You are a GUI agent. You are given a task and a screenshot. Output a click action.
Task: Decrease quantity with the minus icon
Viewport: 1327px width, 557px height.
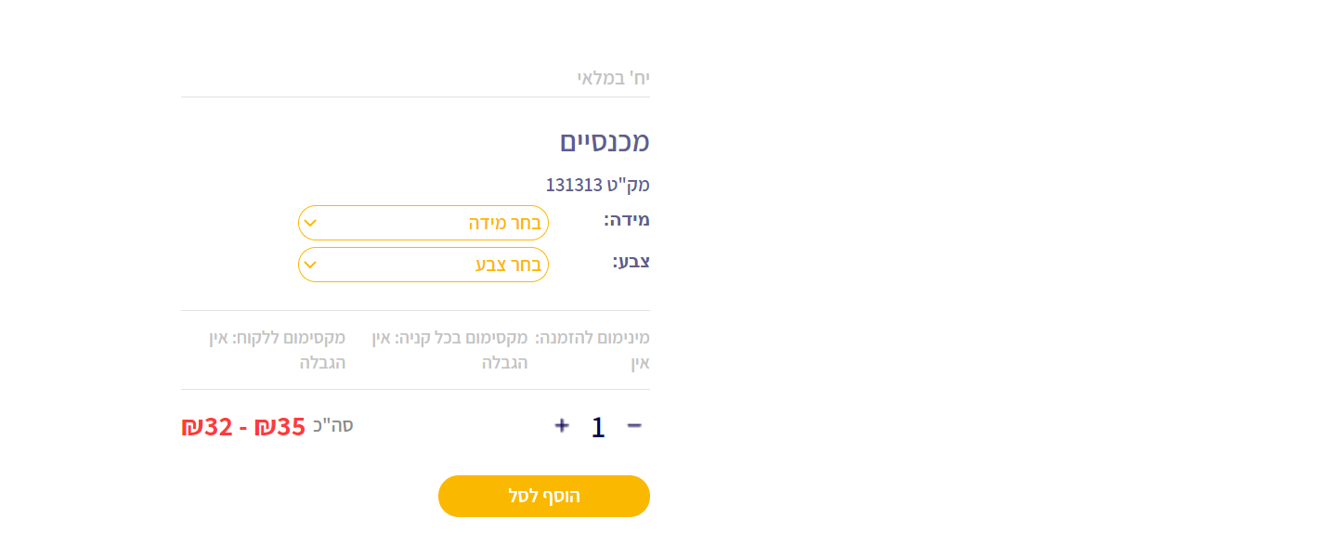tap(634, 425)
